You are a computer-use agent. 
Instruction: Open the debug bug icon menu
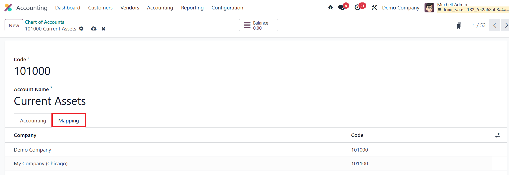coord(330,8)
